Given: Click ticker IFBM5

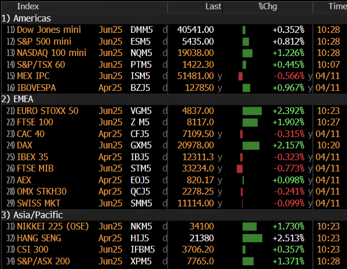Looking at the screenshot, I should (x=142, y=249).
